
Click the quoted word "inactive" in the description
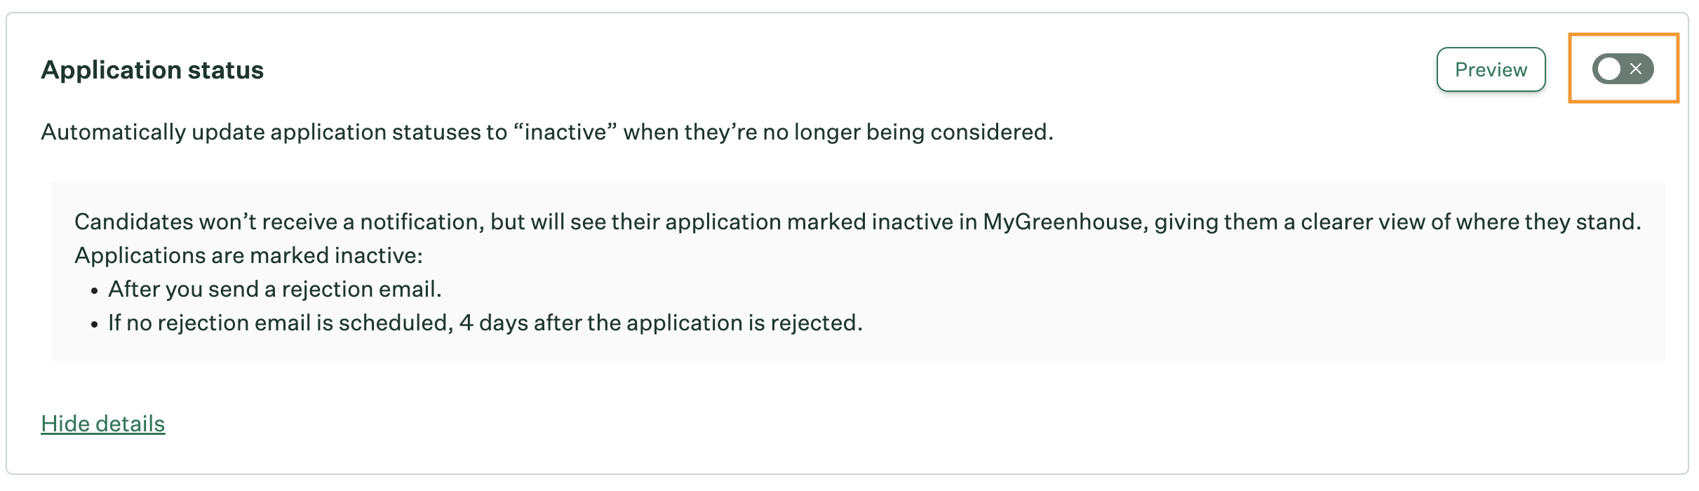coord(565,132)
